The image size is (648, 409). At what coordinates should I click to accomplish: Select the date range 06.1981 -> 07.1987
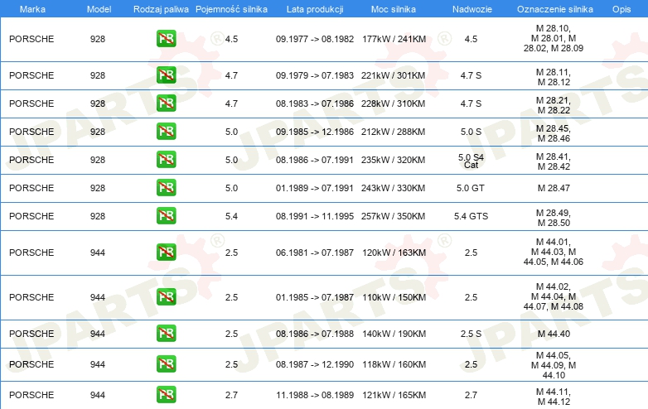click(x=315, y=253)
